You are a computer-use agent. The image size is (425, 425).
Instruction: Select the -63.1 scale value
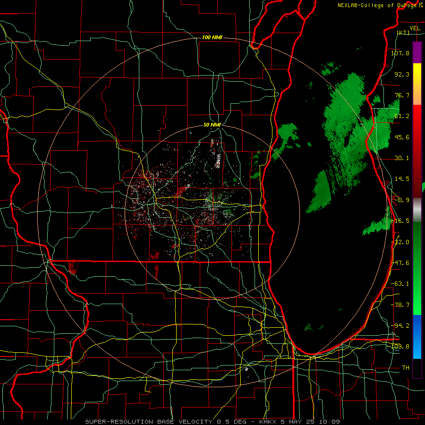tap(400, 283)
